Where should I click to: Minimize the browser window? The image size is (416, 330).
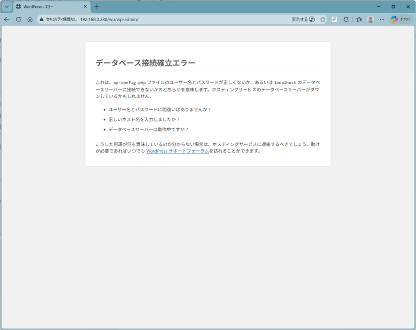379,7
